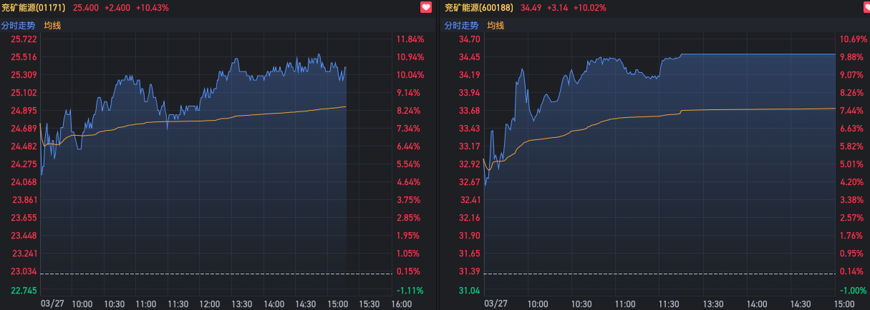Viewport: 870px width, 310px height.
Task: Click the 11:30 time label in 600188 chart
Action: [x=667, y=304]
